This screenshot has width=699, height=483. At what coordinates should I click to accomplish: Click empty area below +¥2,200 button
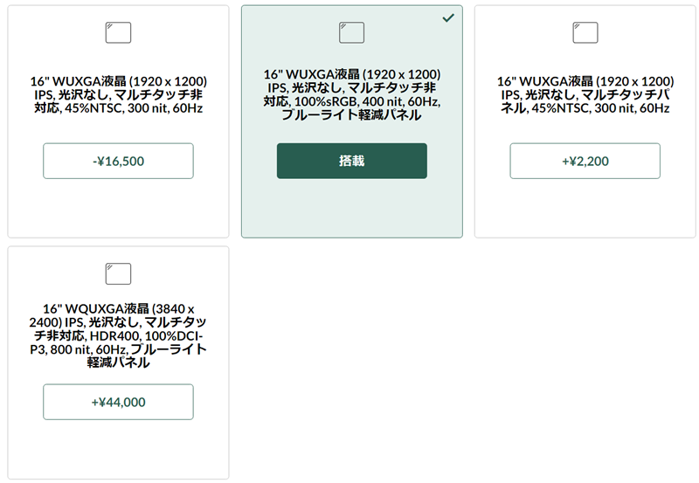tap(585, 208)
